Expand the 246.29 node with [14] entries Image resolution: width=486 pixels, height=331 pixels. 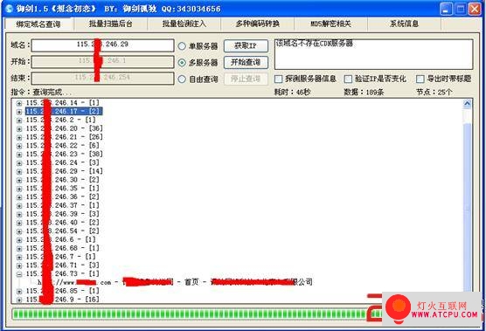(19, 171)
